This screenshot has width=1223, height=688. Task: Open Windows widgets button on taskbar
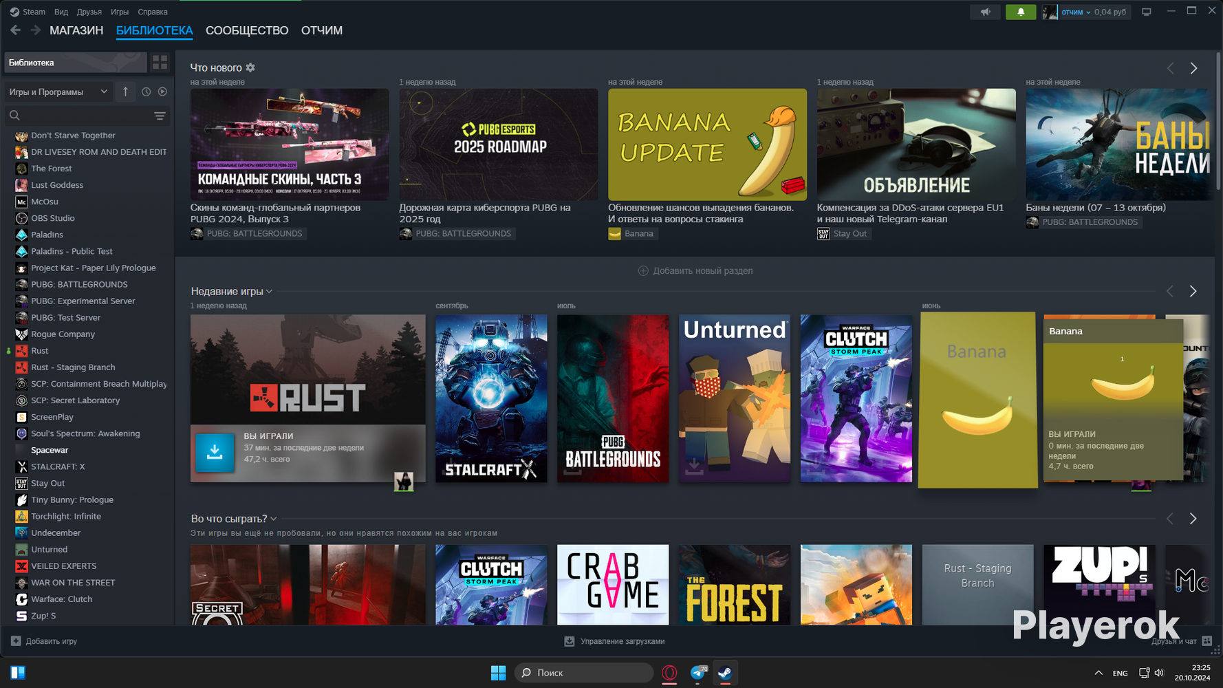coord(19,673)
